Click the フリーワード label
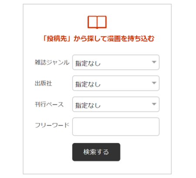Image resolution: width=196 pixels, height=178 pixels. tap(52, 125)
